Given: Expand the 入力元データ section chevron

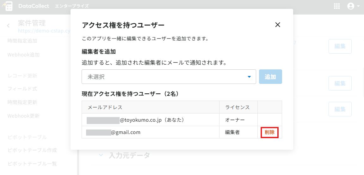Looking at the screenshot, I should [x=101, y=155].
